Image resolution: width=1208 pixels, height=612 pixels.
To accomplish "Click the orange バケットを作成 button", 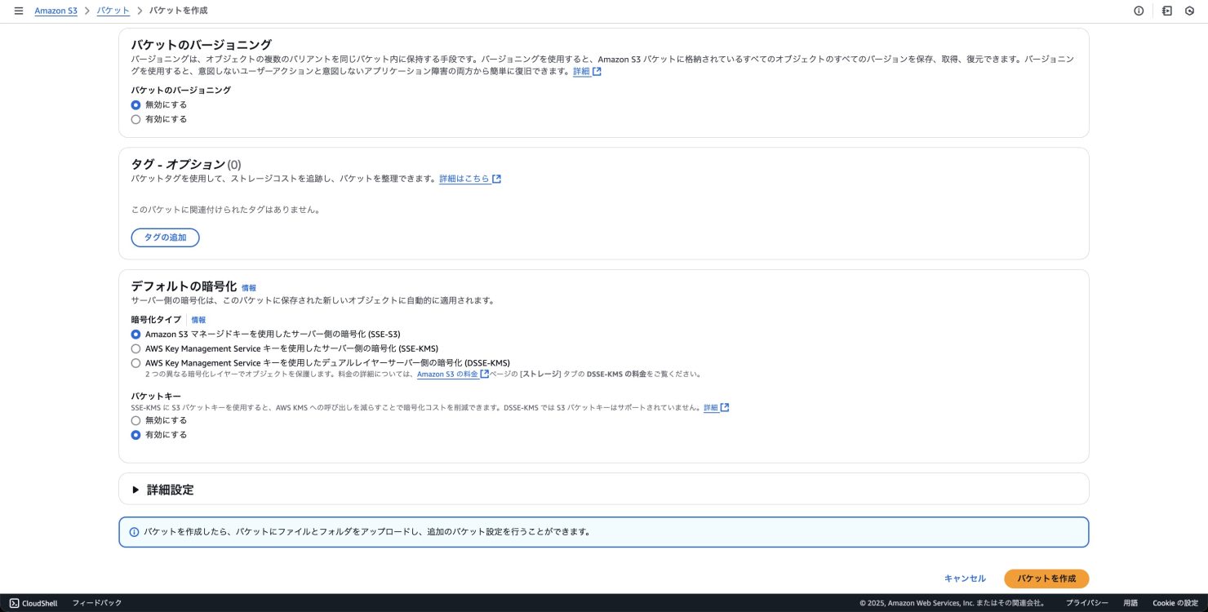I will (1046, 579).
